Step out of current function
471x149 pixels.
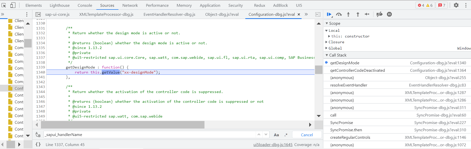[x=358, y=14]
